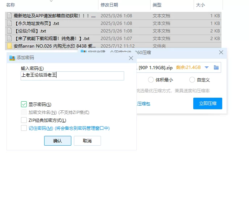Toggle the sort chevron above 名称 column
Image resolution: width=249 pixels, height=221 pixels.
coord(51,1)
